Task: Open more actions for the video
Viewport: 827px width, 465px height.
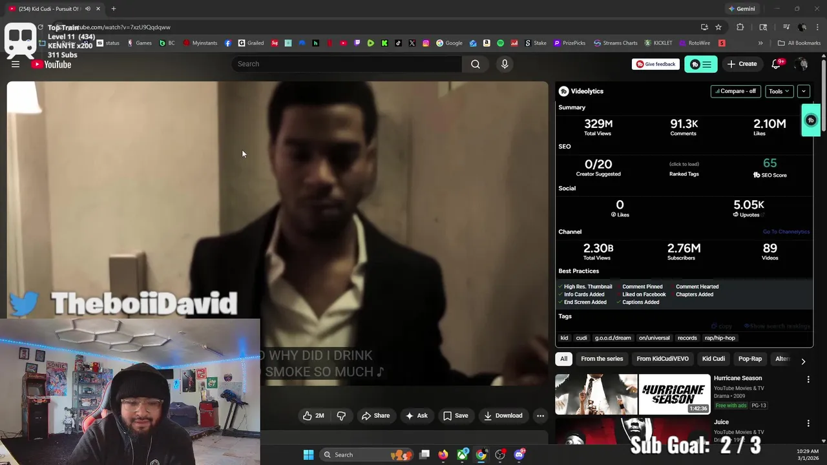Action: pos(540,416)
